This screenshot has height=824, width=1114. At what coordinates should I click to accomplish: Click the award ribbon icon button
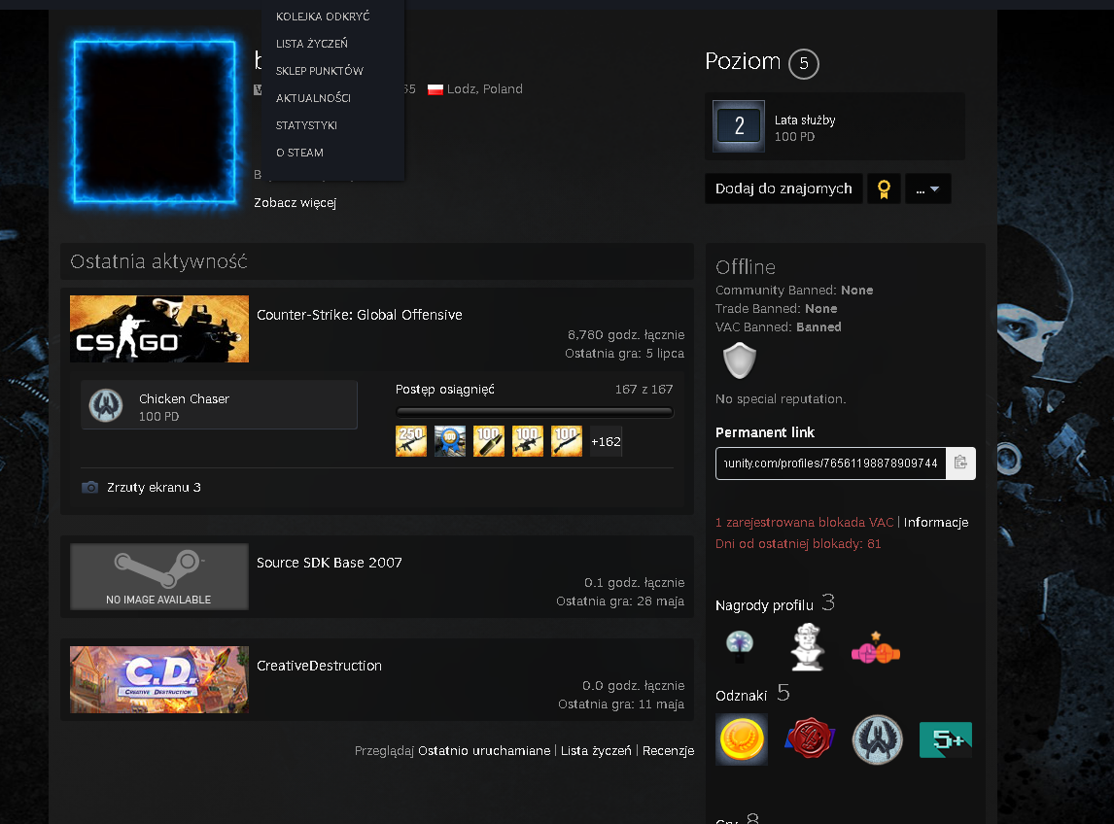[x=884, y=189]
